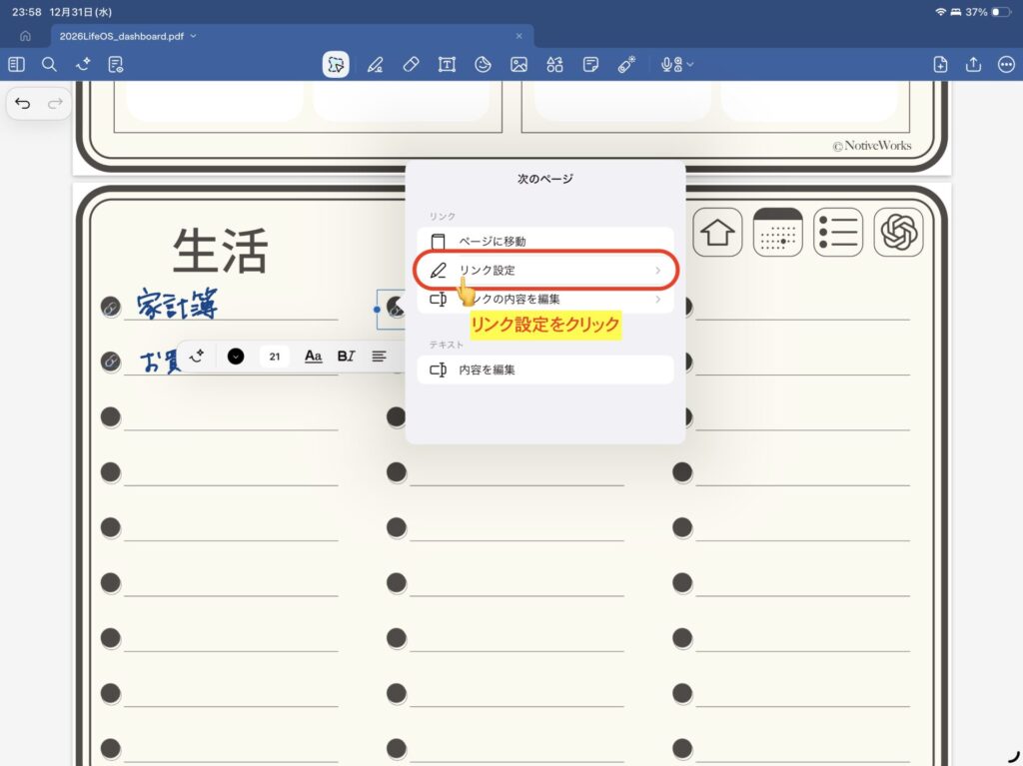1023x766 pixels.
Task: Toggle bold italic text style button
Action: point(346,356)
